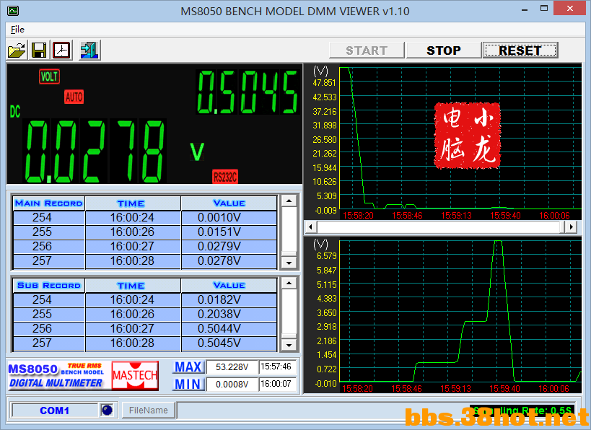This screenshot has height=430, width=591.
Task: Click the MAX value field 53.228V
Action: pyautogui.click(x=232, y=367)
